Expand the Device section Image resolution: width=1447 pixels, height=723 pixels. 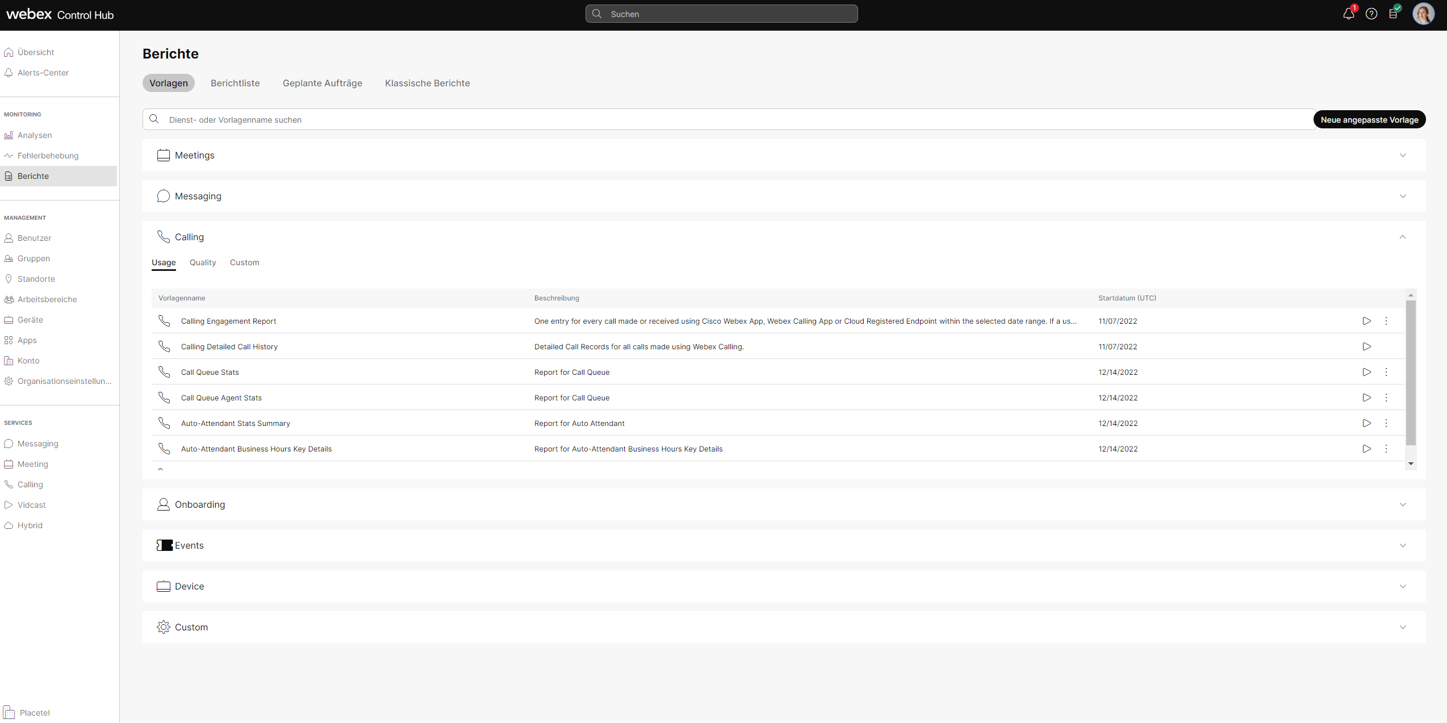point(1403,586)
